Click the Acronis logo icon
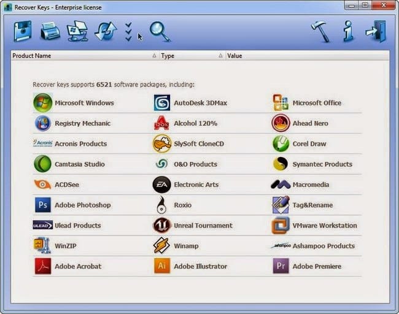Image resolution: width=399 pixels, height=314 pixels. [x=43, y=143]
